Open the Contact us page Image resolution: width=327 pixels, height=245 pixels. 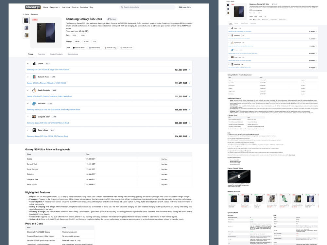pos(84,7)
